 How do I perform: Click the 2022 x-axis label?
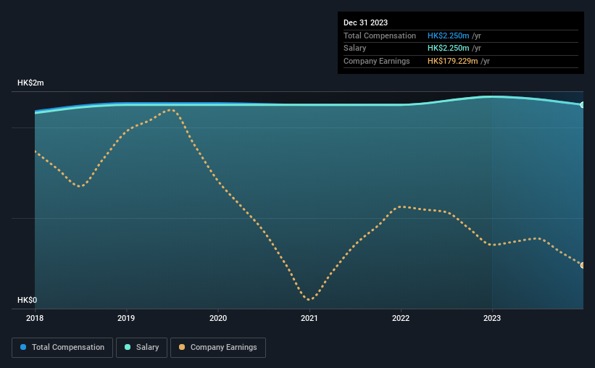tap(401, 318)
